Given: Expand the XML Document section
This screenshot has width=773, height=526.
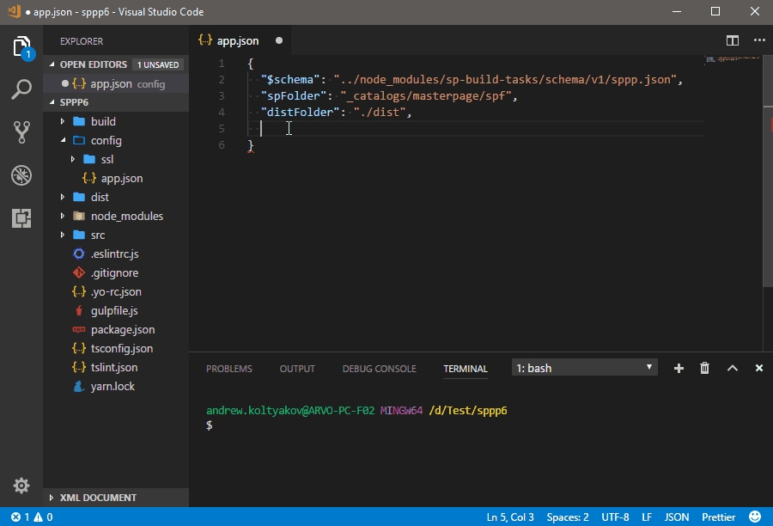Looking at the screenshot, I should point(97,498).
